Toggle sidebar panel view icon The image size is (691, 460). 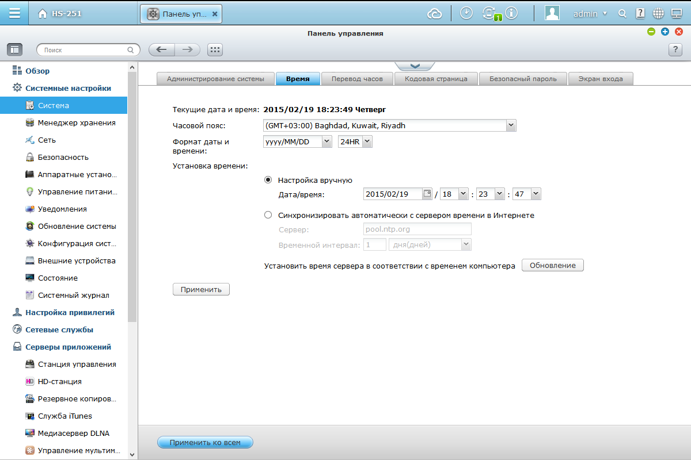coord(14,50)
